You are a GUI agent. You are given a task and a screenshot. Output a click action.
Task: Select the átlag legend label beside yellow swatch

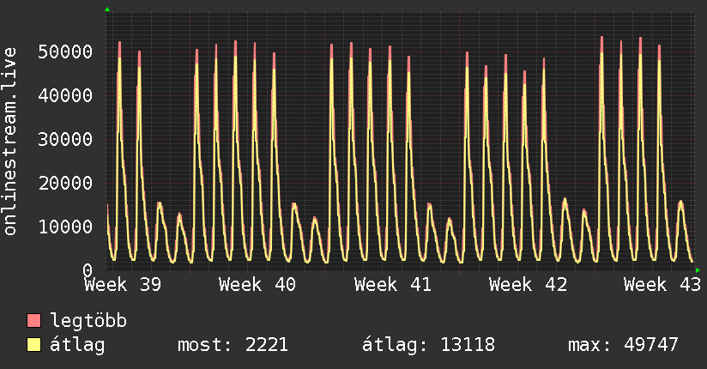(77, 345)
